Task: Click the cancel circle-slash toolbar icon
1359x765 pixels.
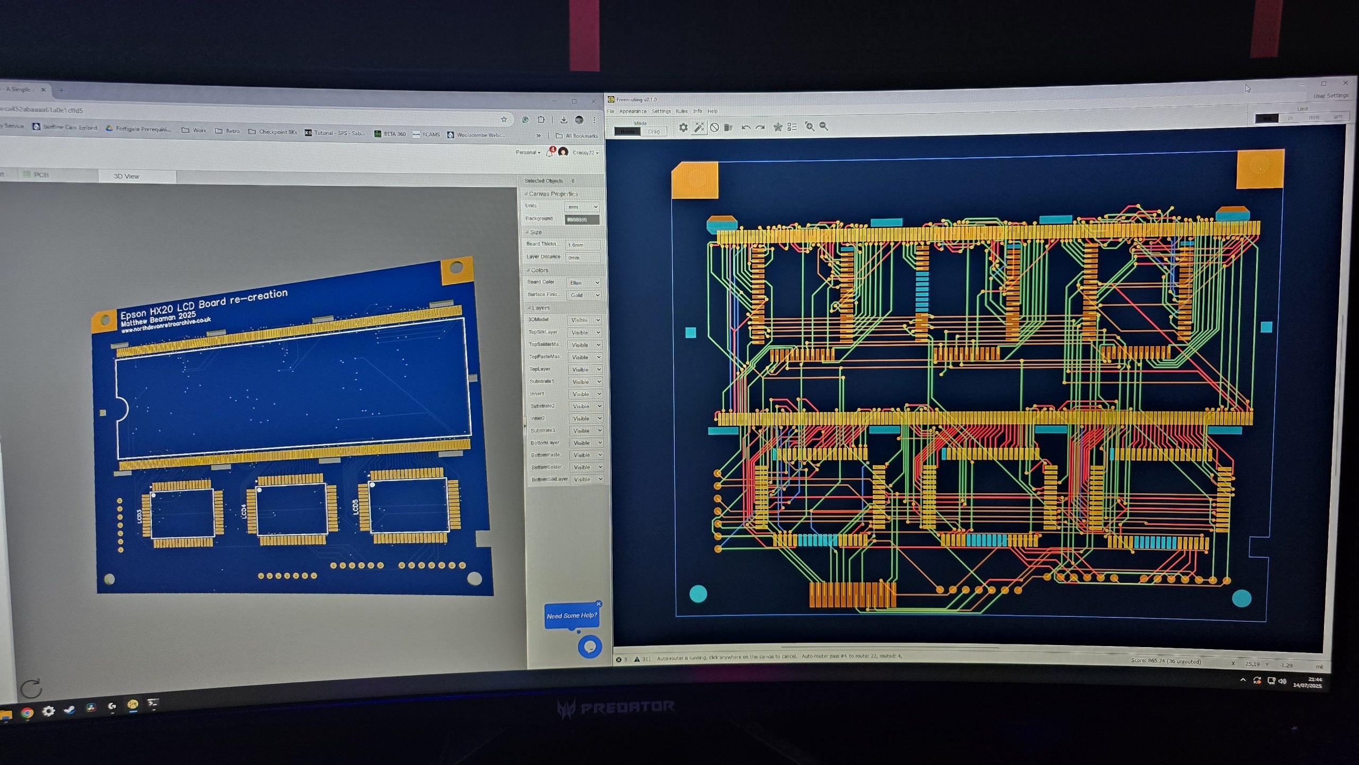Action: coord(715,127)
